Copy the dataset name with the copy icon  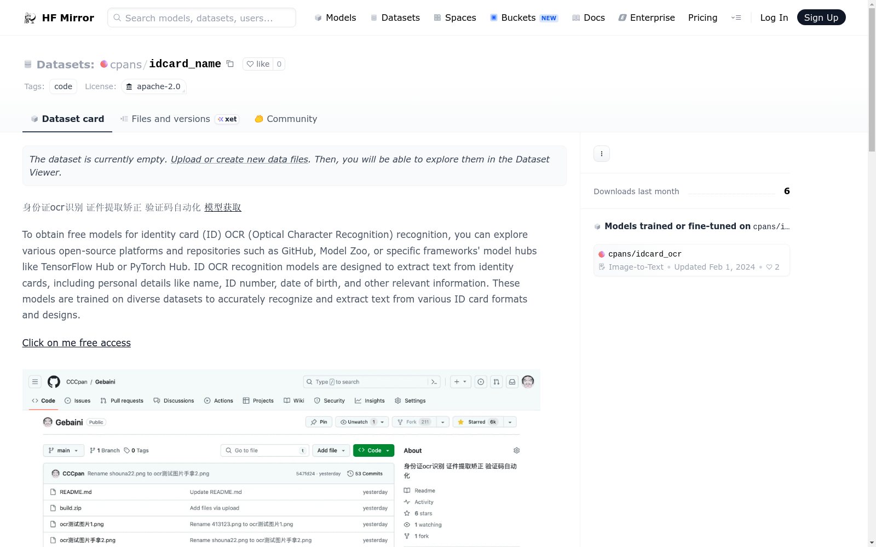230,64
